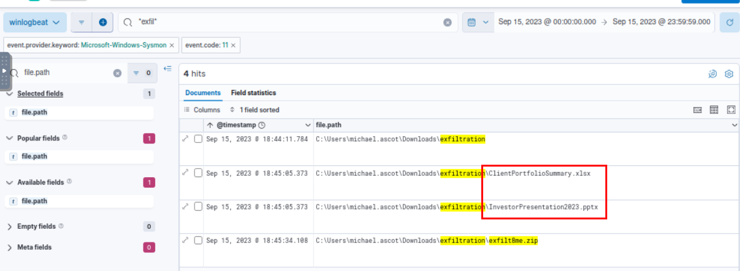740x271 pixels.
Task: Click the ClientPortfolioSummary.xlsx path cell
Action: (x=453, y=173)
